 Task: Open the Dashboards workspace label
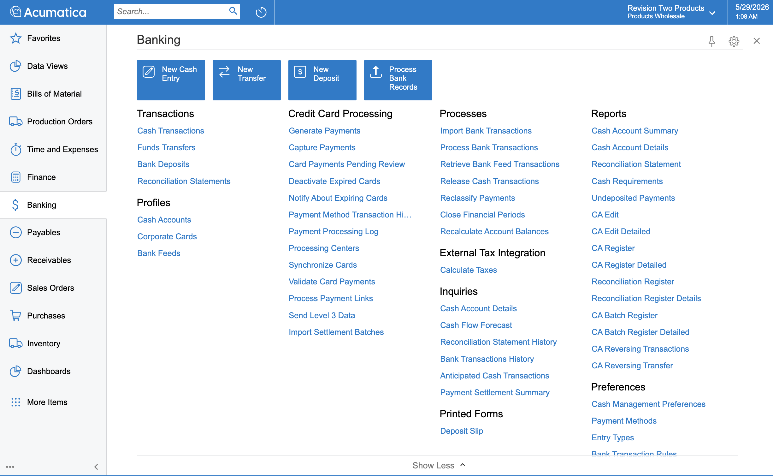tap(49, 371)
